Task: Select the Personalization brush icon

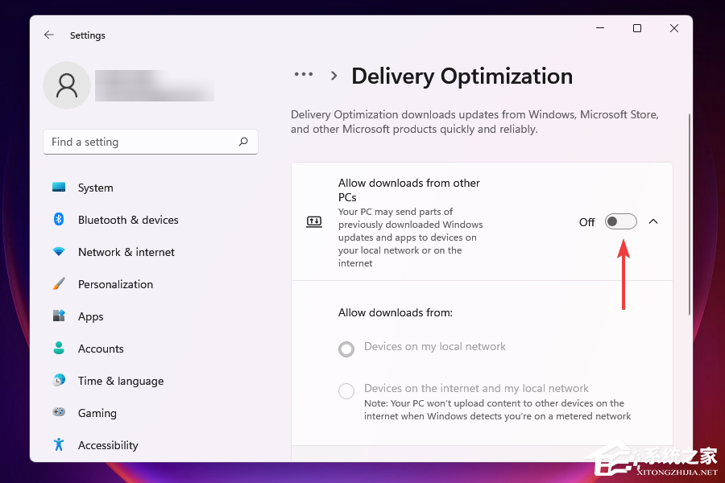Action: coord(59,284)
